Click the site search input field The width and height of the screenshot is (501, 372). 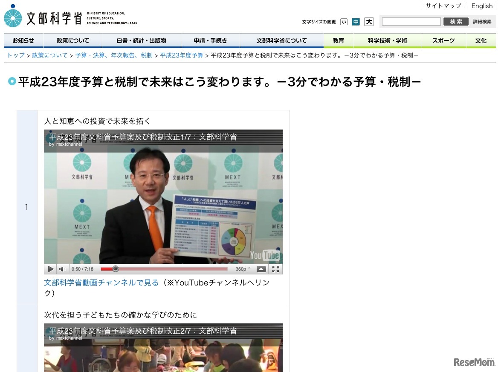click(x=411, y=22)
